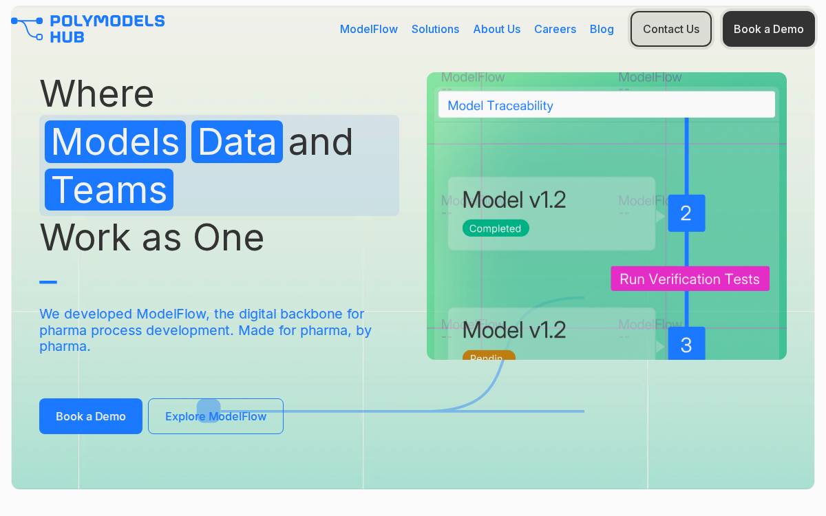
Task: Open the Blog nav link
Action: (602, 29)
